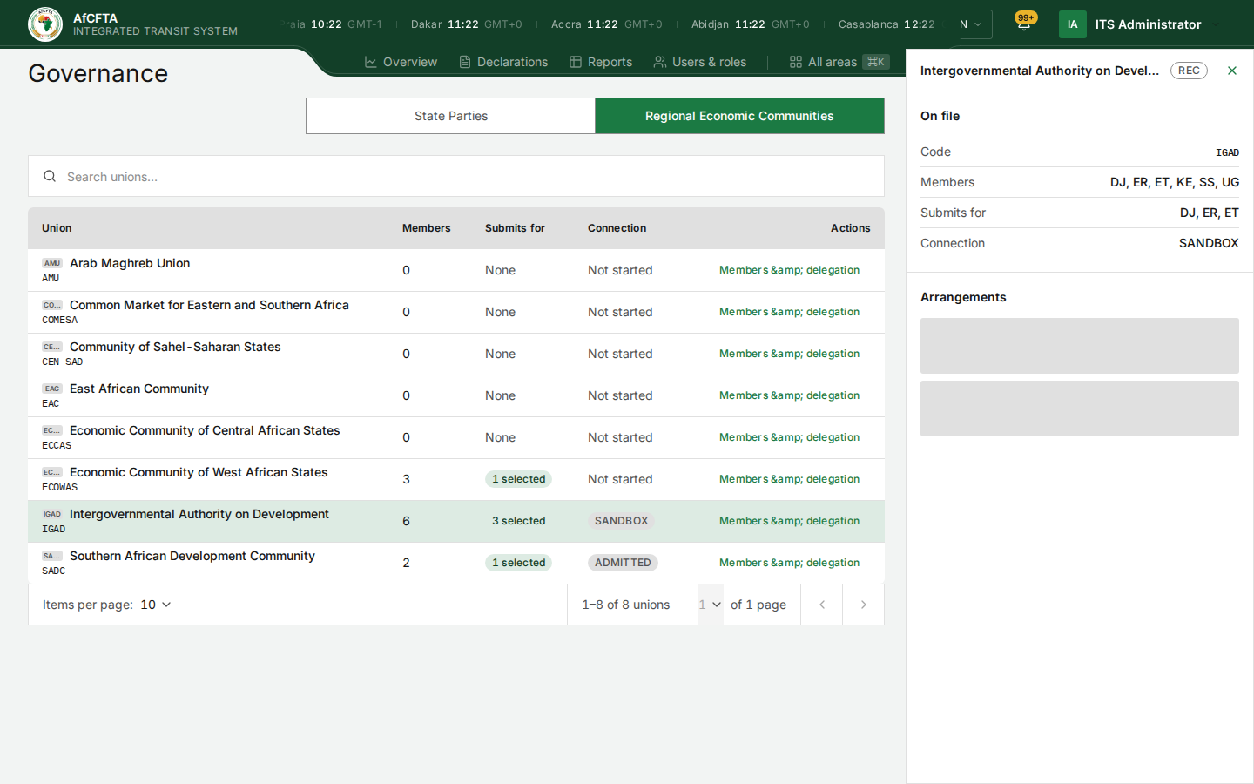Close the Intergovernmental Authority details panel
Screen dimensions: 1254x784
(x=1232, y=71)
